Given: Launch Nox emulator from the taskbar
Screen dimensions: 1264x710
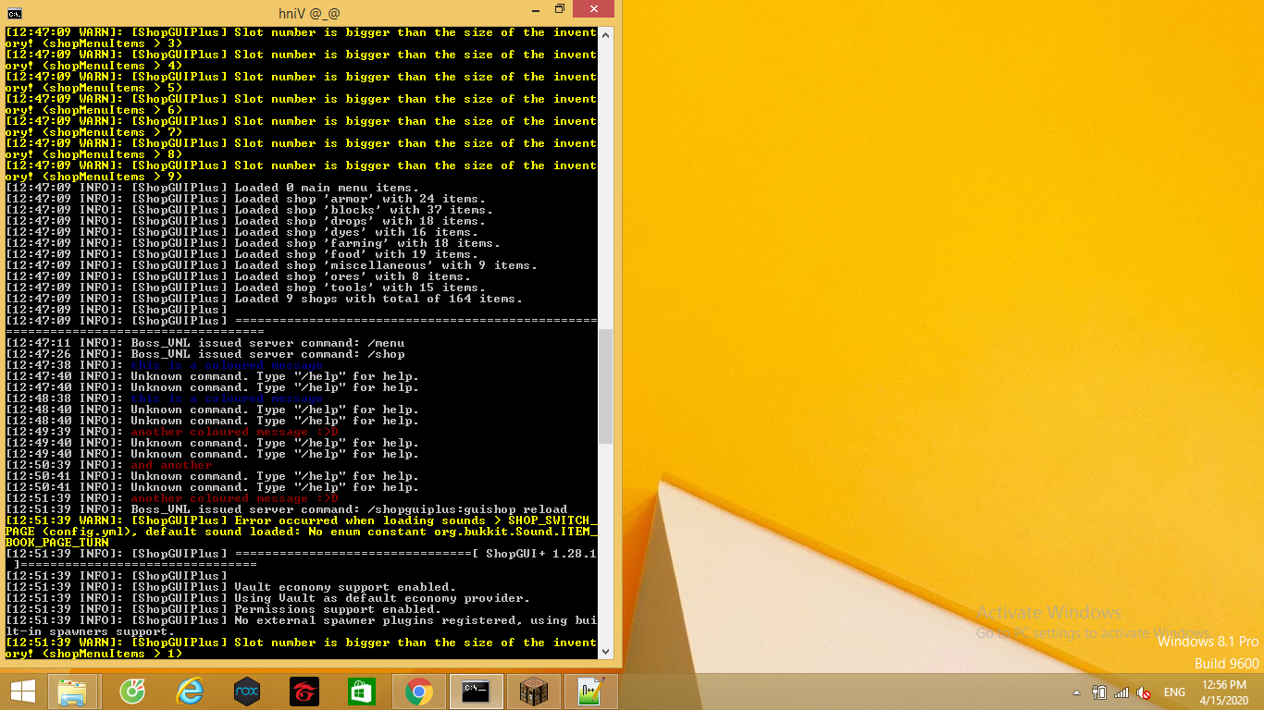Looking at the screenshot, I should (x=247, y=692).
